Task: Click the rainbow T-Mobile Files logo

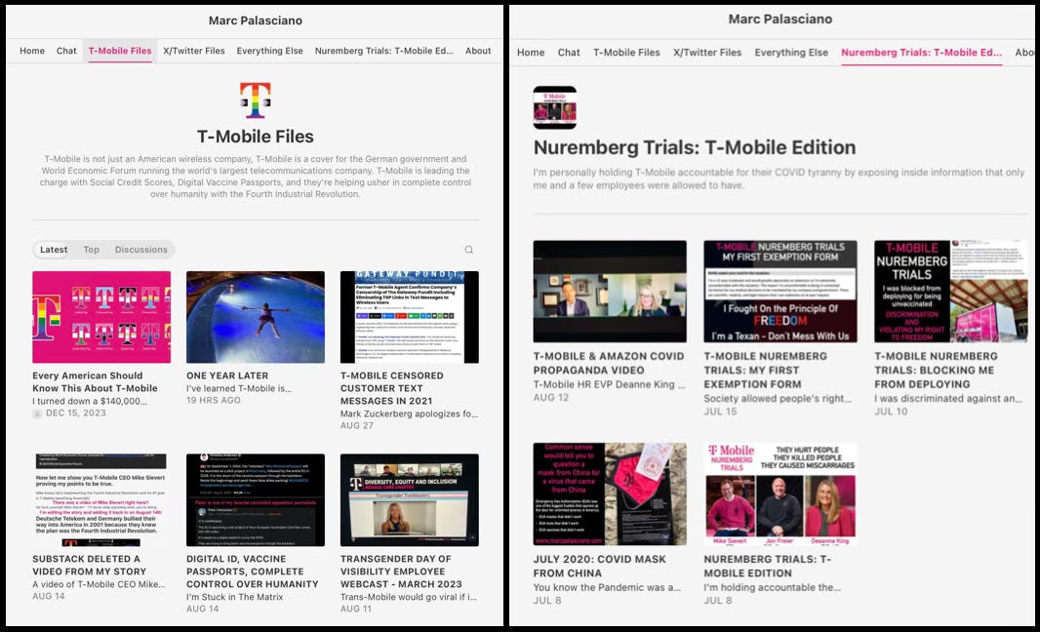Action: coord(256,100)
